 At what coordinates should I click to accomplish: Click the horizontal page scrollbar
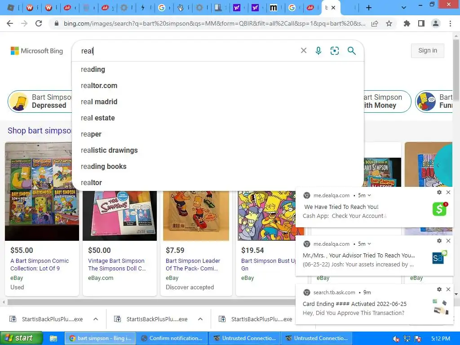151,302
